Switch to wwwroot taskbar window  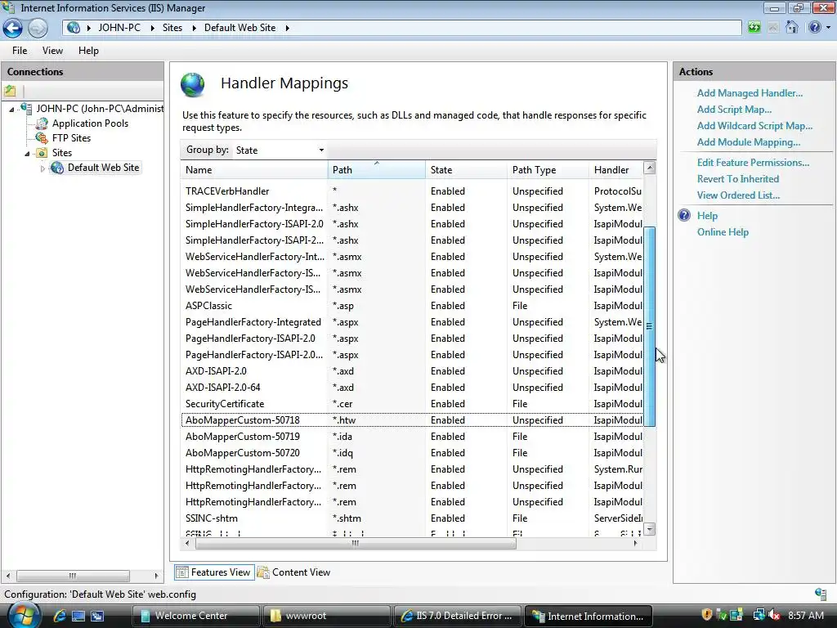(325, 616)
